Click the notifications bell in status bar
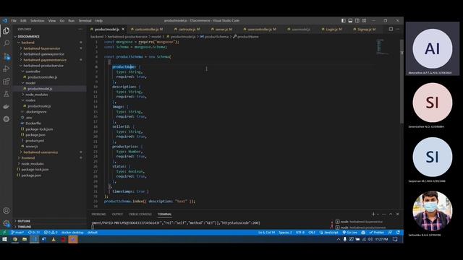This screenshot has width=463, height=260. click(x=398, y=233)
